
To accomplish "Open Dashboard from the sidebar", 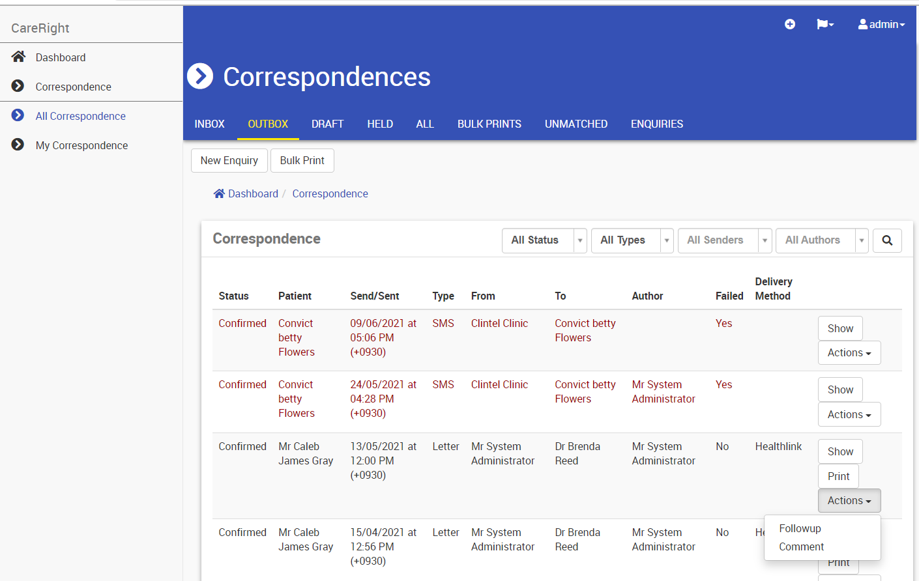I will 61,57.
